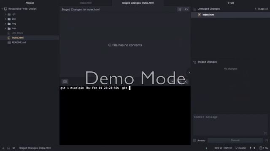Open the master branch selector
The image size is (270, 151).
pyautogui.click(x=241, y=148)
